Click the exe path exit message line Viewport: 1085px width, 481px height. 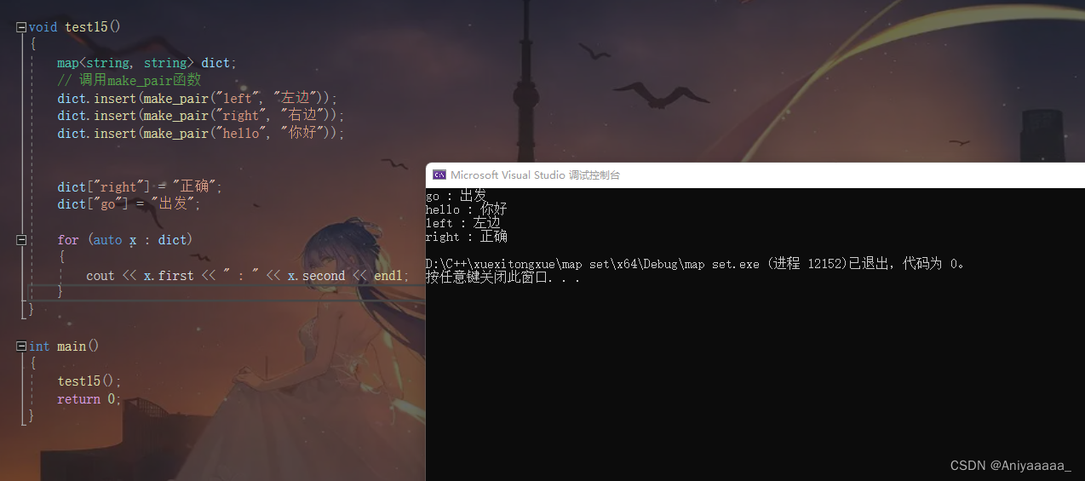point(697,264)
